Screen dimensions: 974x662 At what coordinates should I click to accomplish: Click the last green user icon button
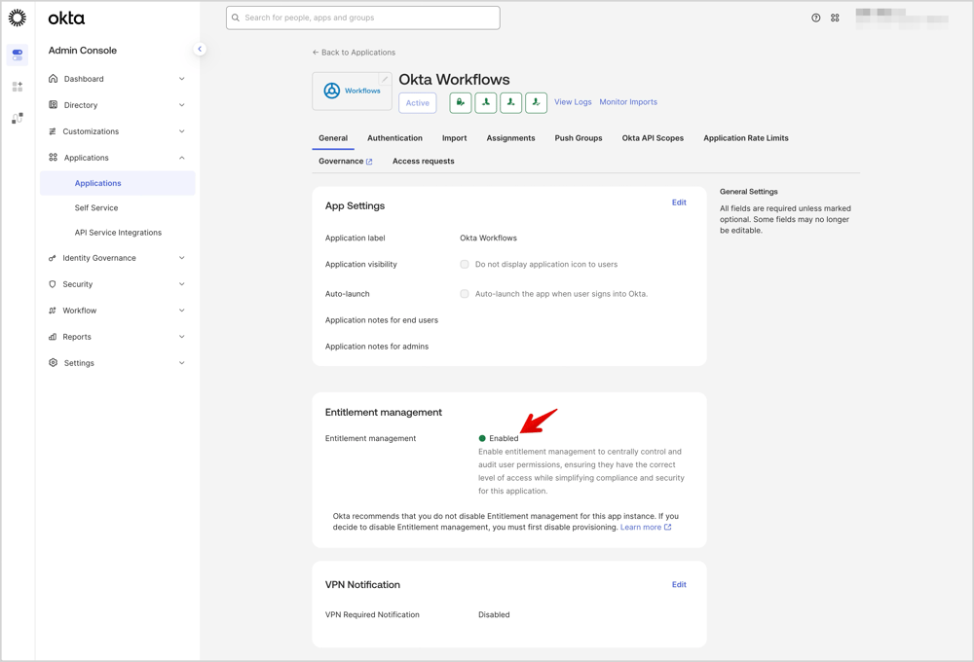click(x=536, y=102)
